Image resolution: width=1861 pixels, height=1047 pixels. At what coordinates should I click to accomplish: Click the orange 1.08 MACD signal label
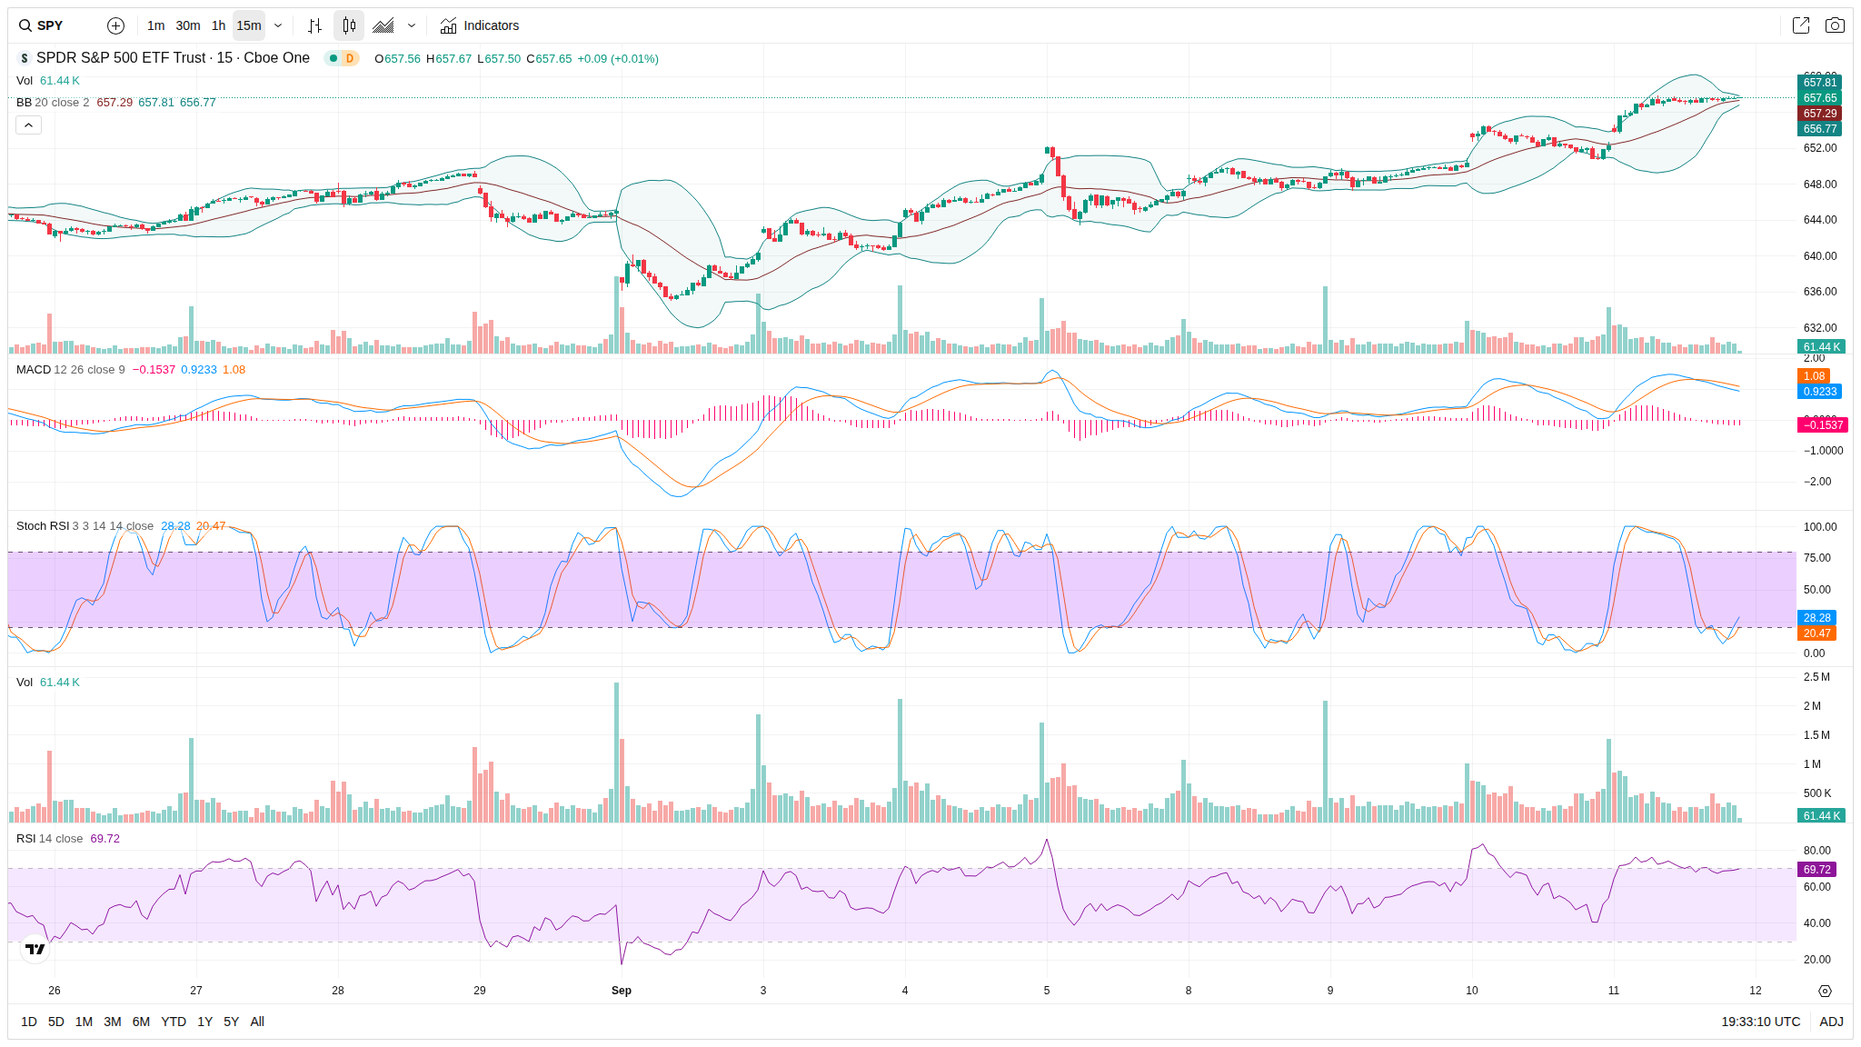pos(1814,376)
